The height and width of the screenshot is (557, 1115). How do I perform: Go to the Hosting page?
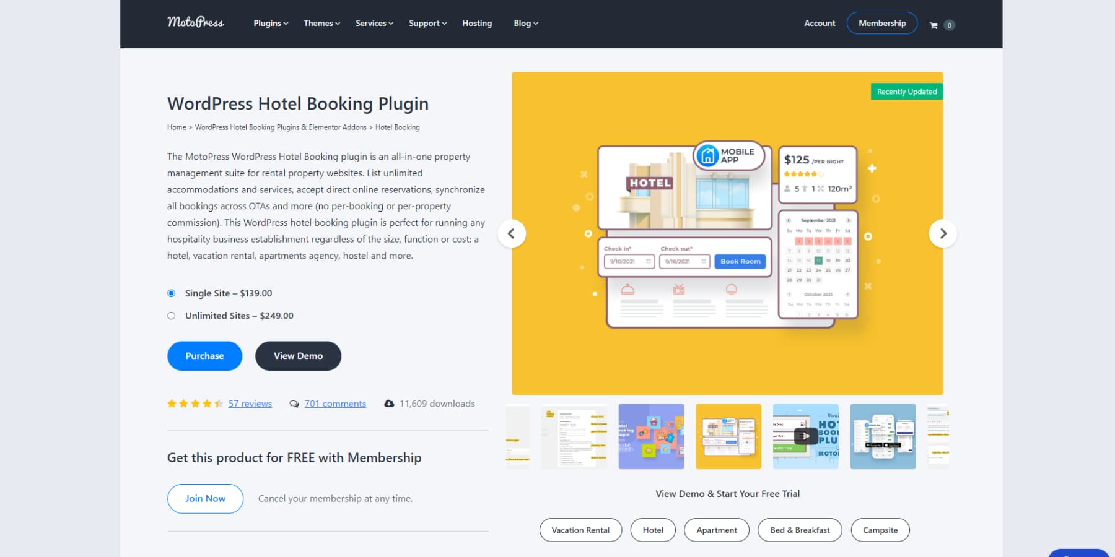[x=477, y=23]
